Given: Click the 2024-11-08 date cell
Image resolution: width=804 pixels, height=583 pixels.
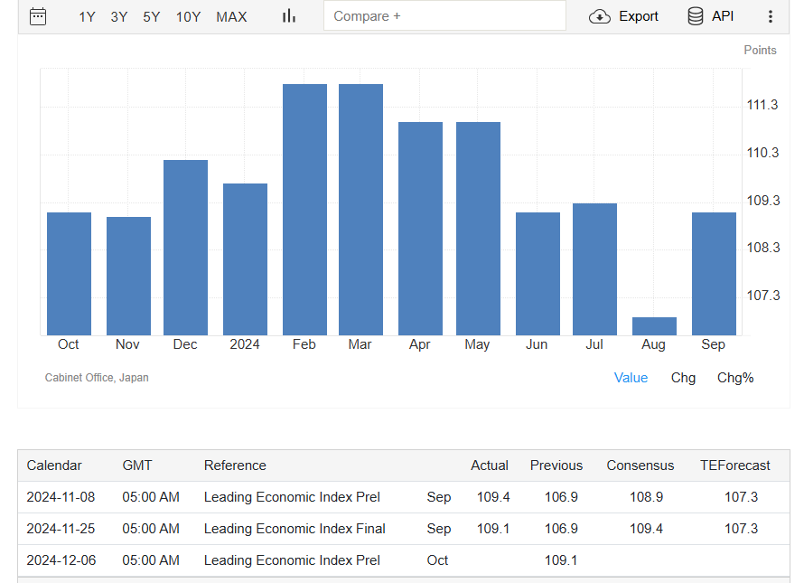Looking at the screenshot, I should tap(61, 497).
